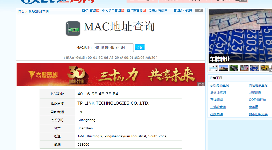The width and height of the screenshot is (272, 150).
Task: Click the Shenzhen city value
Action: click(85, 128)
